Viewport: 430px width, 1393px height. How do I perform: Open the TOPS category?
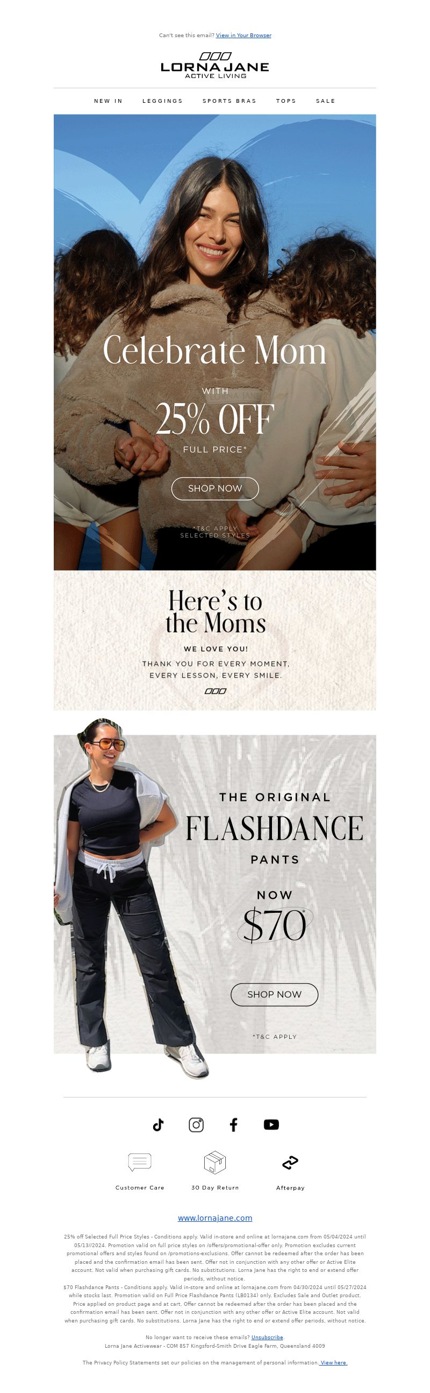point(286,101)
